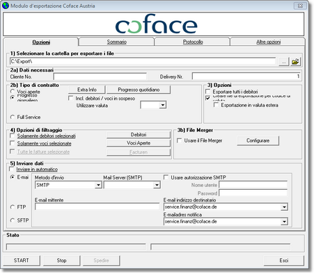Enable Esportazione in valuta estera
Screen dimensions: 314x274
coord(216,105)
